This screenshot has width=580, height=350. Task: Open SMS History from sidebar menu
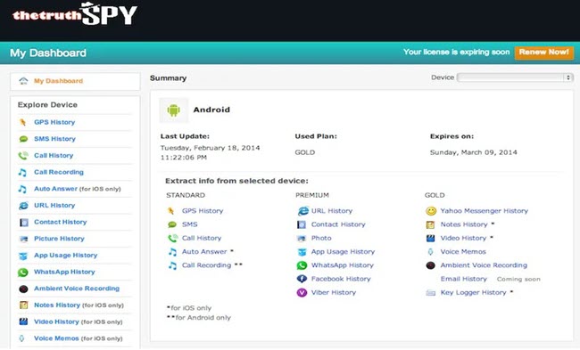pyautogui.click(x=54, y=139)
